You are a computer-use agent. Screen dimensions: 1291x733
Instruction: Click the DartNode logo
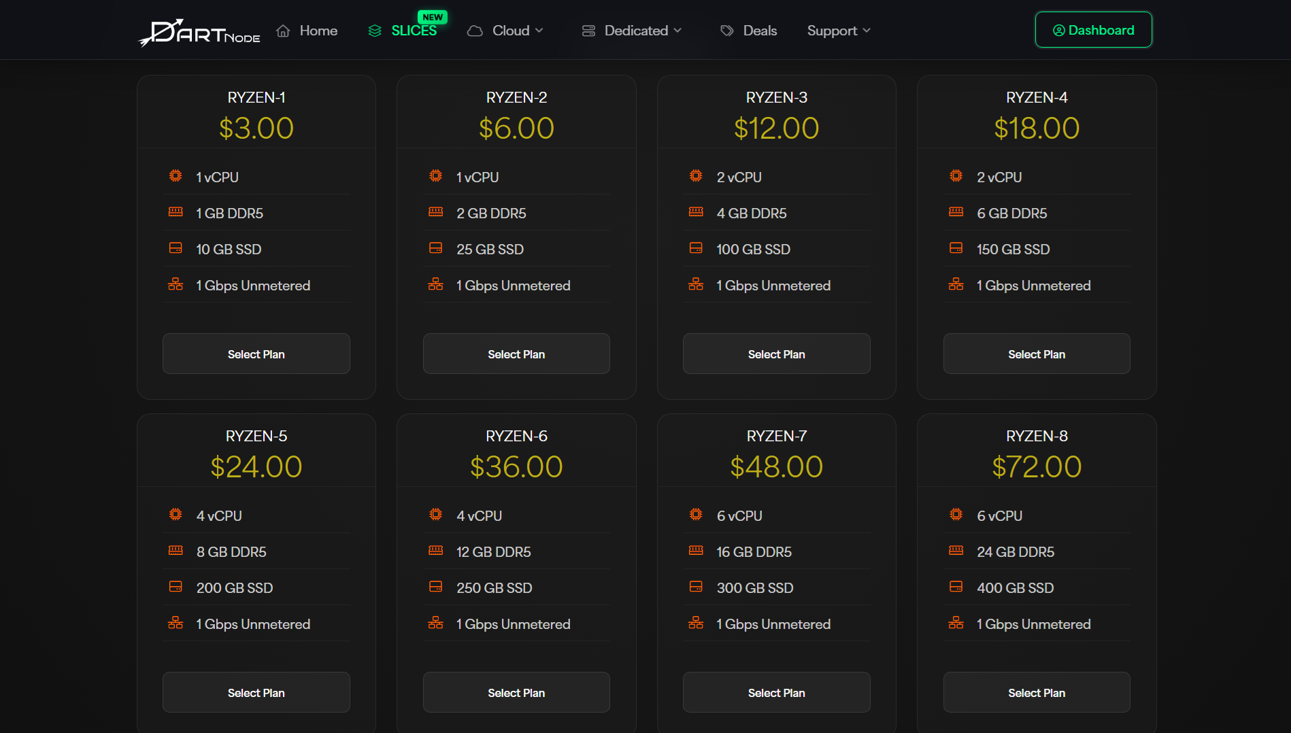[199, 31]
